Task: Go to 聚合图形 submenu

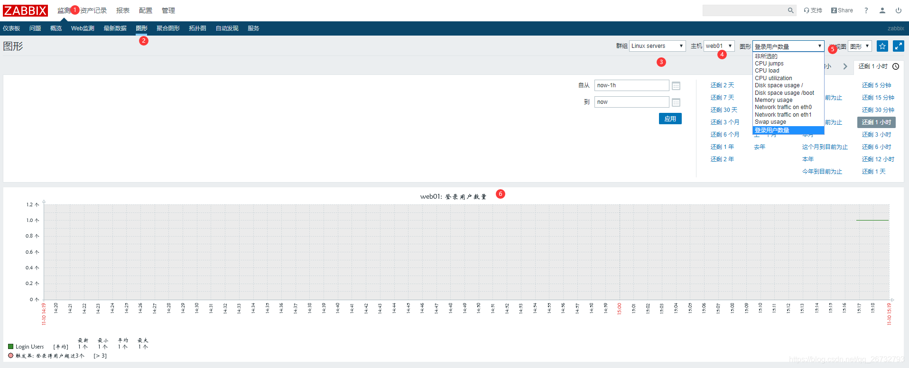Action: coord(168,28)
